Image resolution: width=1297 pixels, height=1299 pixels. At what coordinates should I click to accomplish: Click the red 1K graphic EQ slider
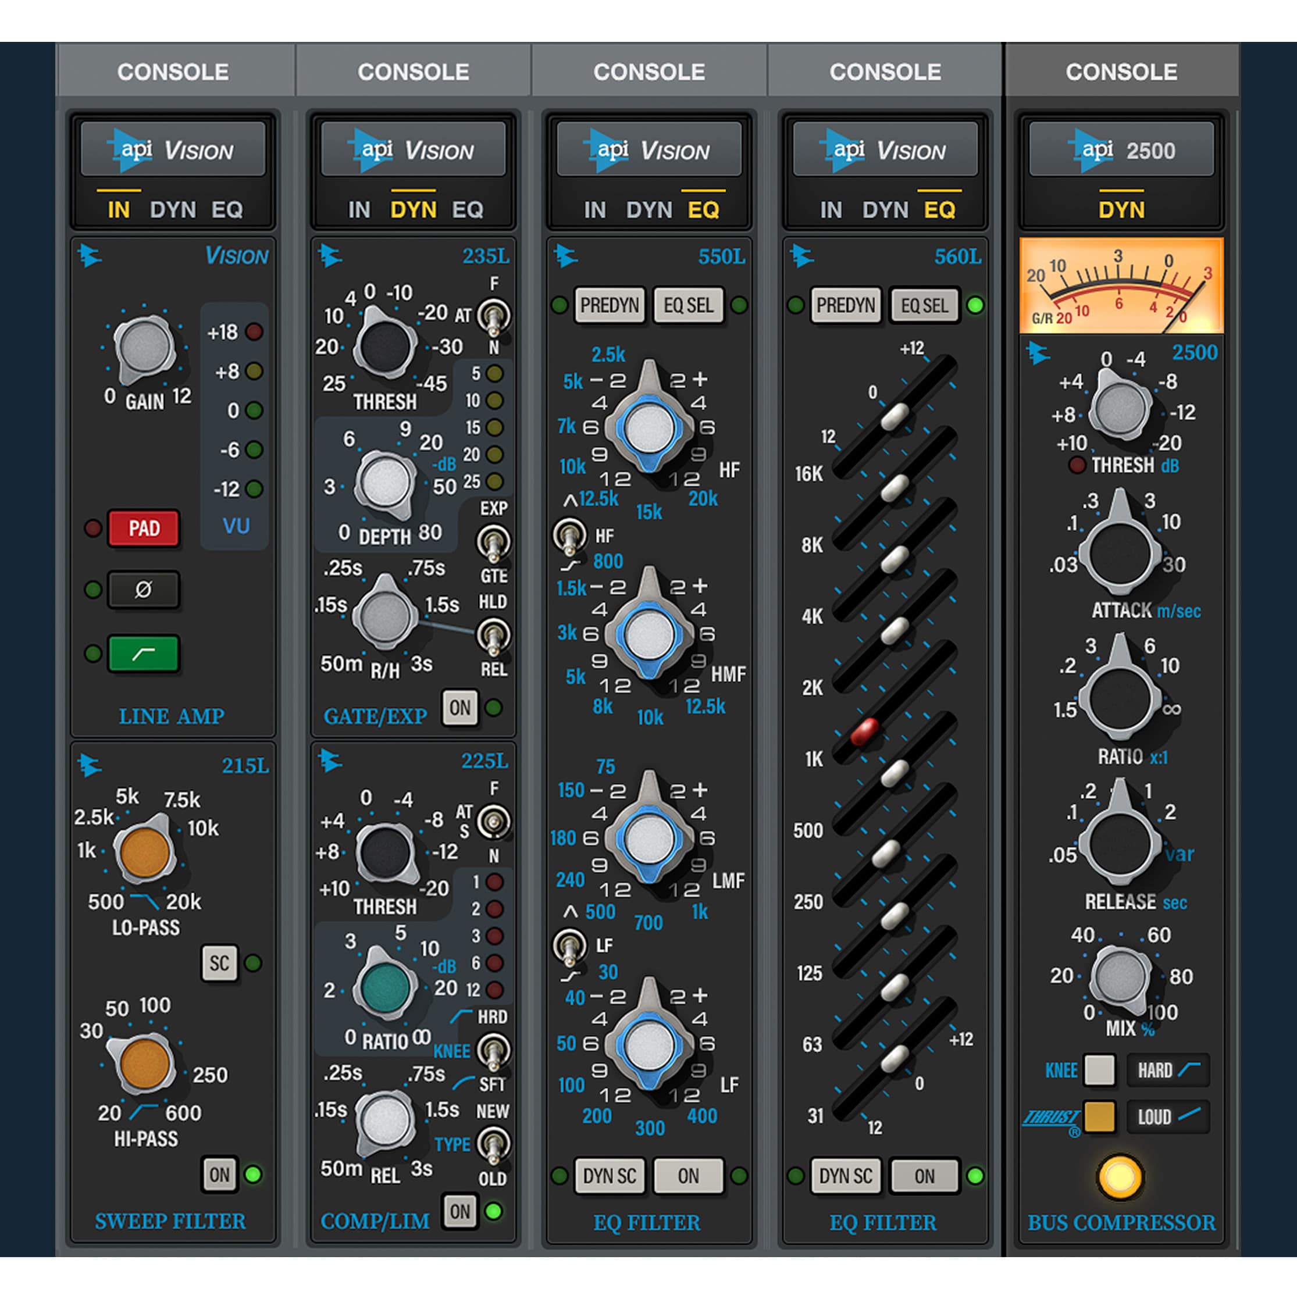(864, 730)
